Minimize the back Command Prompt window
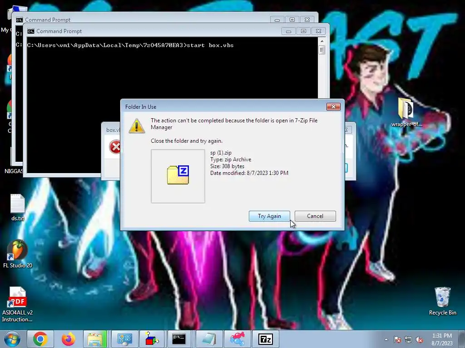Screen dimensions: 465x348 click(277, 20)
